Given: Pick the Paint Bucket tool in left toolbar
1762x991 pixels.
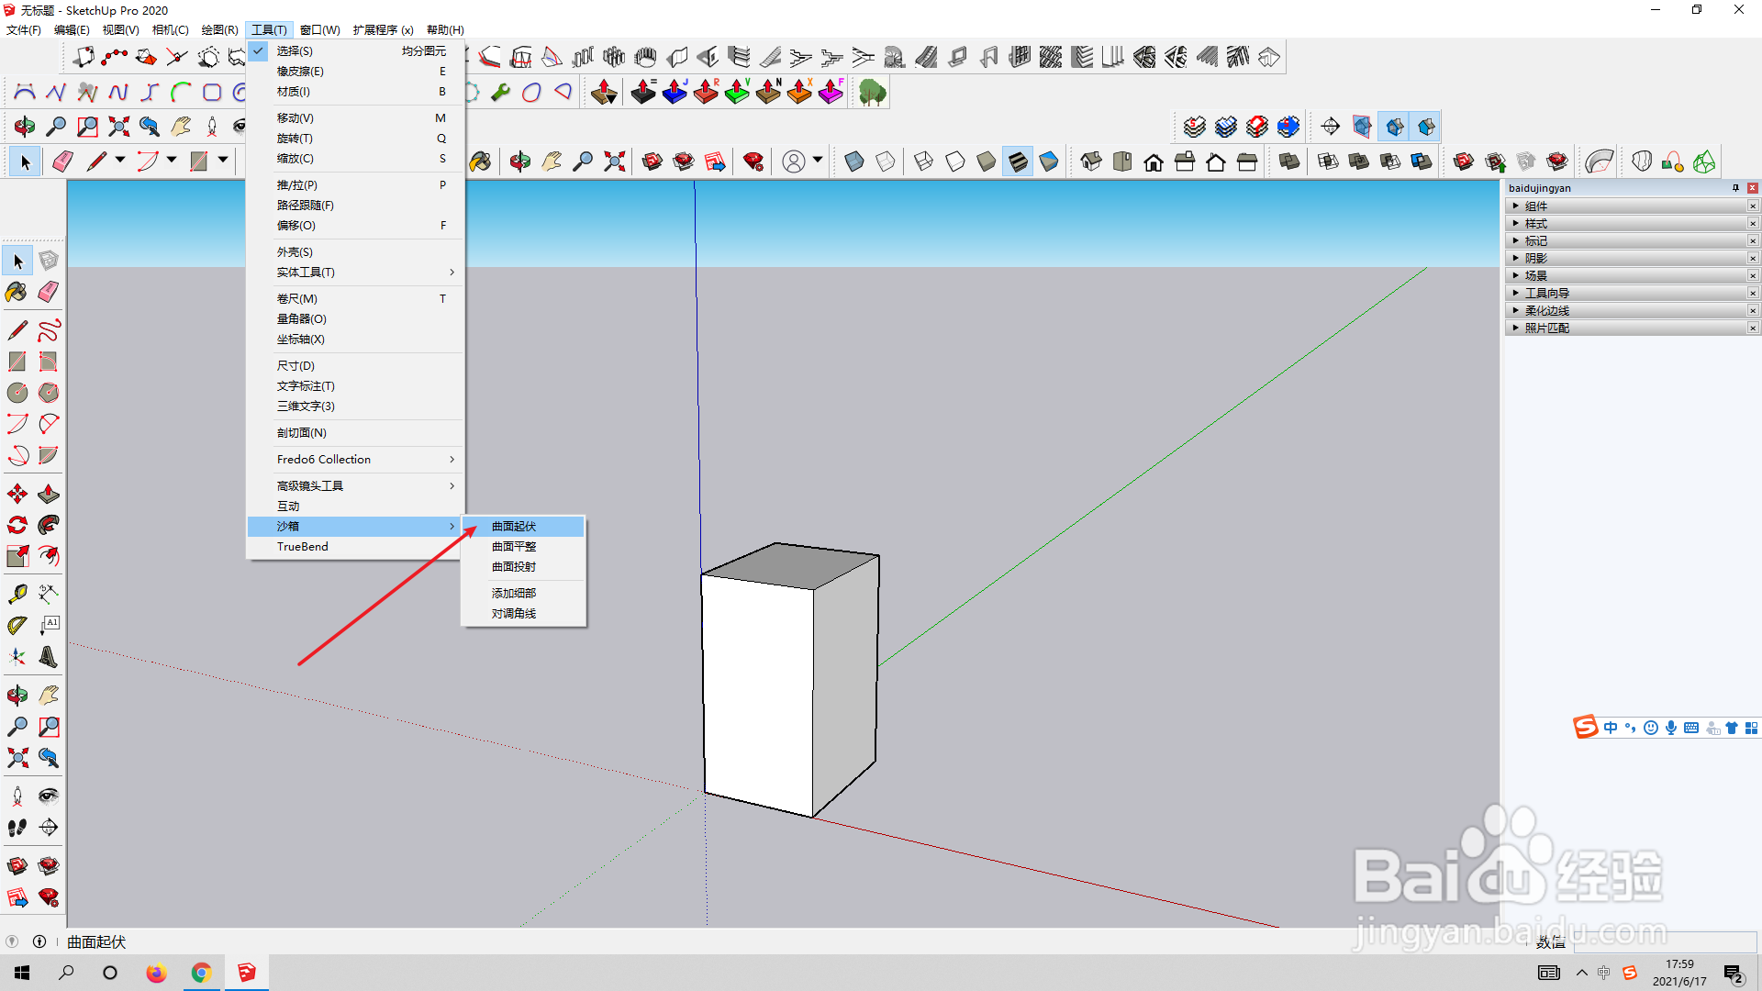Looking at the screenshot, I should [17, 292].
